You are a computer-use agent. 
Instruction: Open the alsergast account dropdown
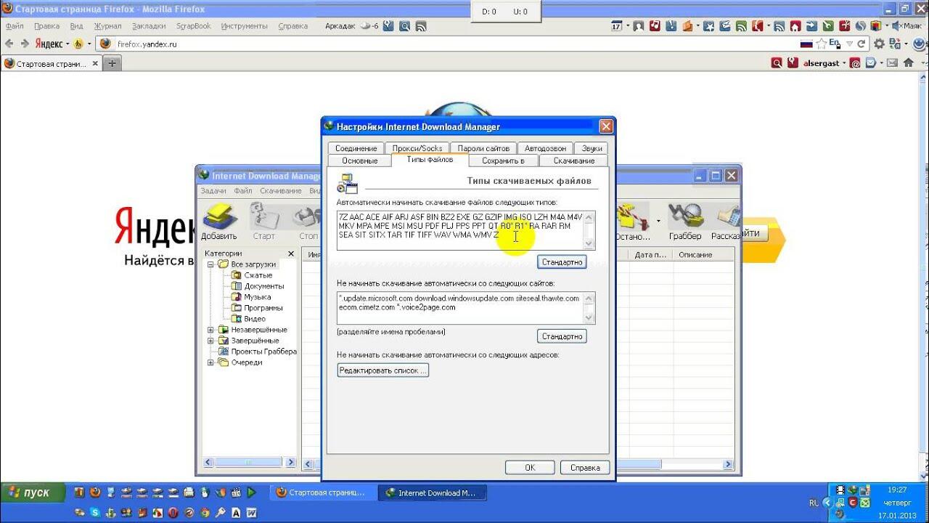click(x=844, y=64)
